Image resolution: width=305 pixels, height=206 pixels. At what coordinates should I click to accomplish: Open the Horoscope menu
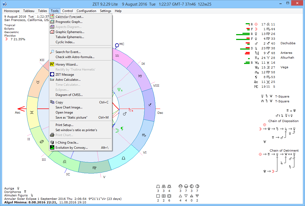(x=12, y=11)
